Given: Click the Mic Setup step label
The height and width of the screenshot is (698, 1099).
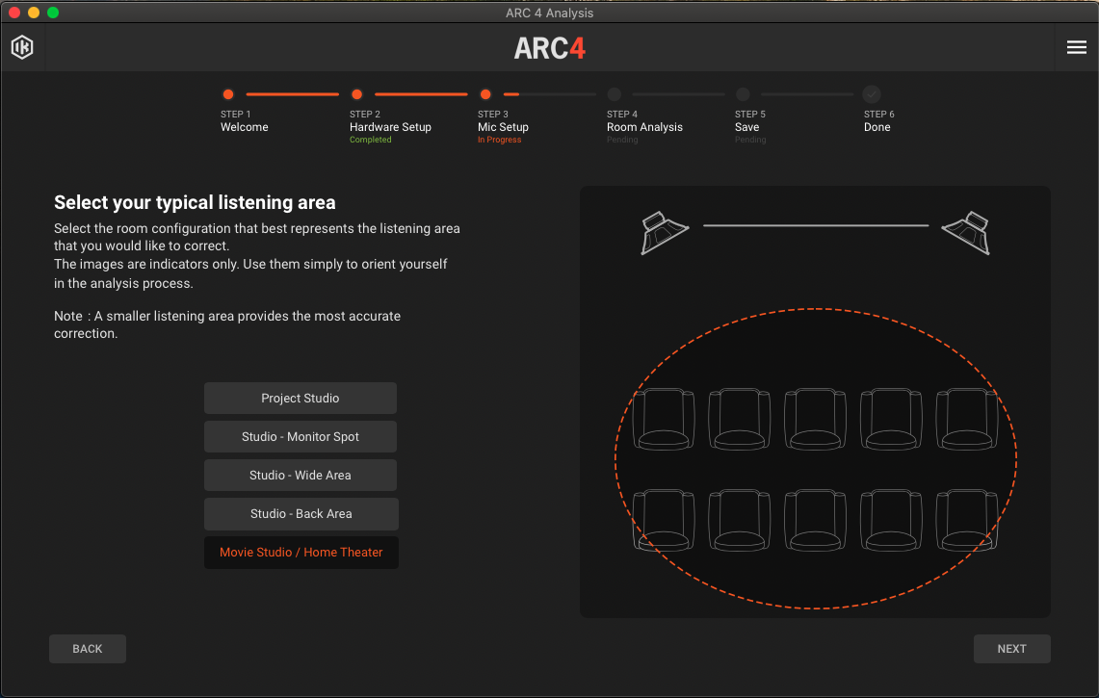Looking at the screenshot, I should point(503,127).
